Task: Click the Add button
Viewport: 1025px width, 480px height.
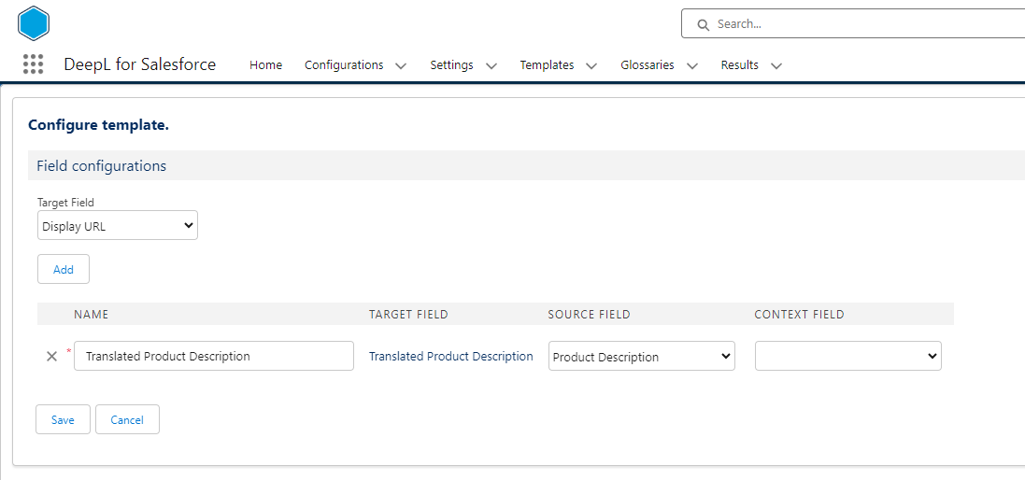Action: coord(64,269)
